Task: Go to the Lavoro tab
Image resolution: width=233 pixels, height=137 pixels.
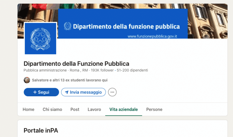Action: 94,110
